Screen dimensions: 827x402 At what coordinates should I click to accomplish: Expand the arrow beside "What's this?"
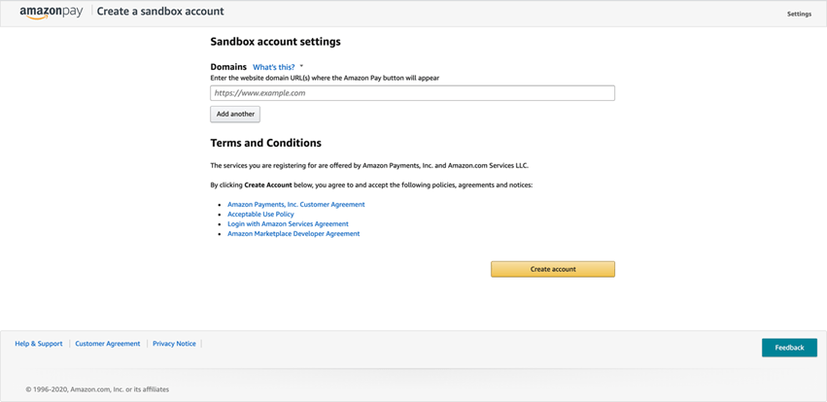click(x=301, y=67)
